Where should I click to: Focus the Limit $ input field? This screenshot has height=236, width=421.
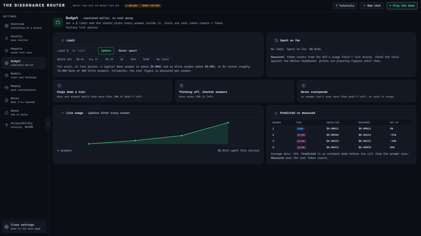pos(83,51)
